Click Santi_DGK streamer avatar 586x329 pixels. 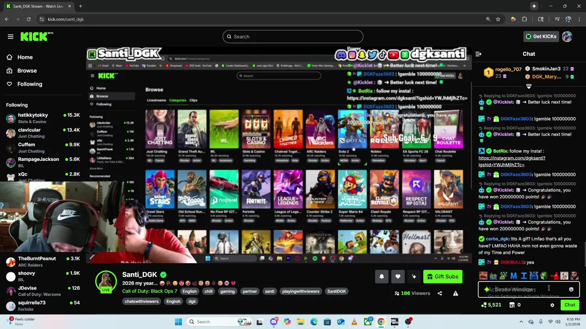(106, 281)
